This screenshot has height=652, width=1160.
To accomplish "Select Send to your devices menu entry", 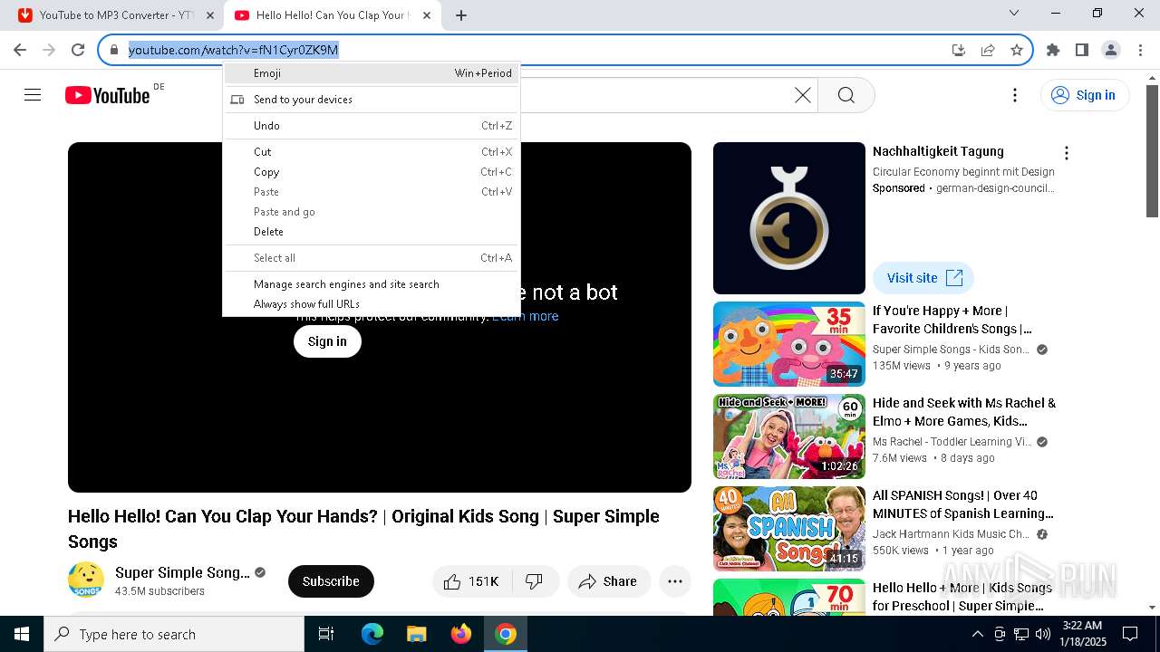I will tap(372, 100).
